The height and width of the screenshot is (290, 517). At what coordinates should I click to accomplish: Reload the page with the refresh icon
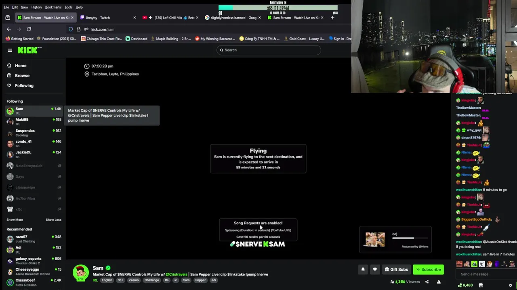click(x=29, y=29)
